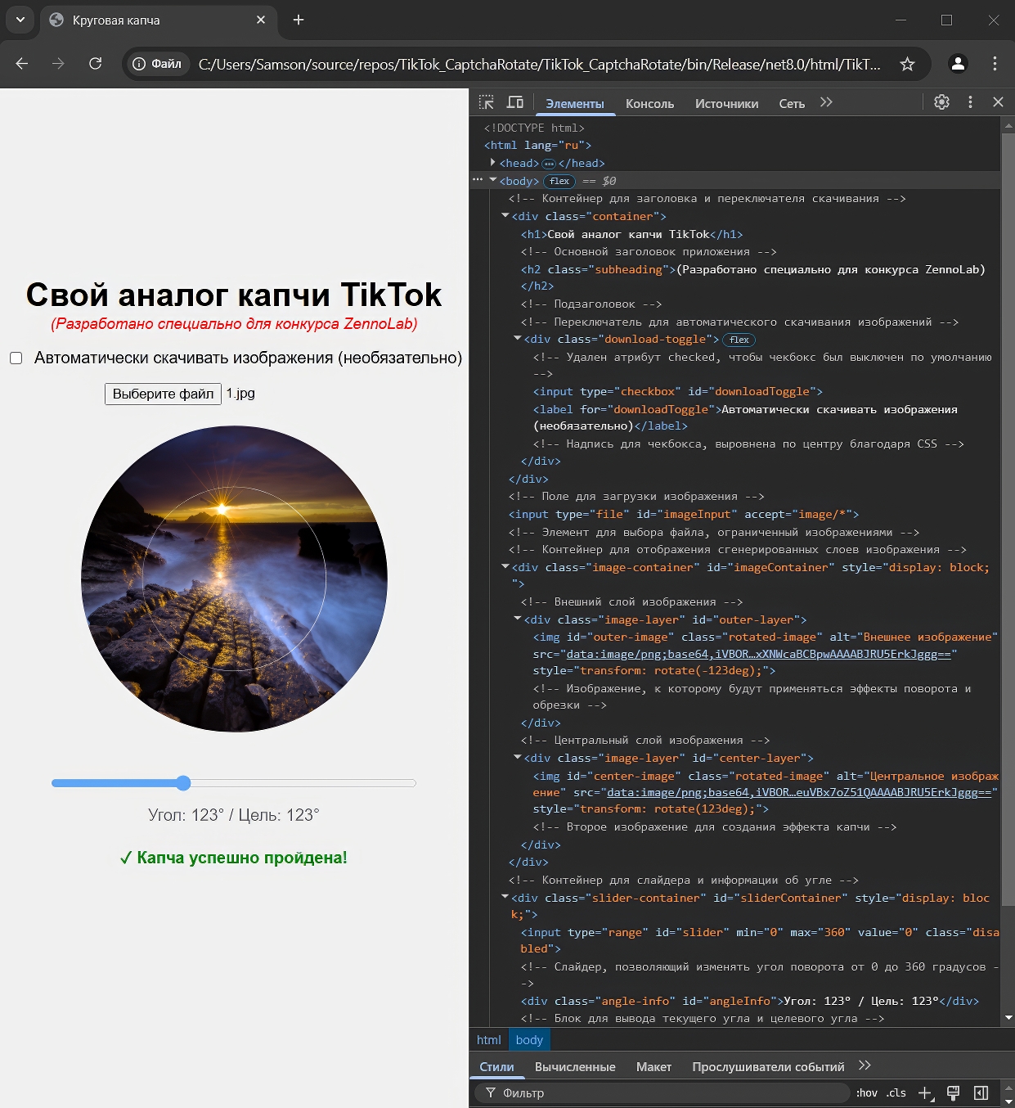The image size is (1015, 1108).
Task: Click the Выберите файл button
Action: point(163,394)
